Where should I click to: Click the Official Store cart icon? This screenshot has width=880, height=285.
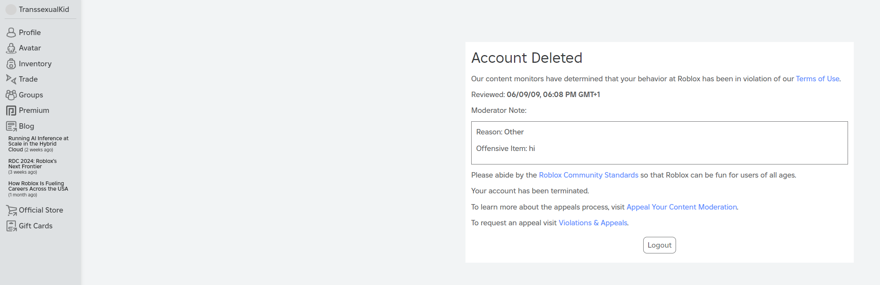[11, 210]
